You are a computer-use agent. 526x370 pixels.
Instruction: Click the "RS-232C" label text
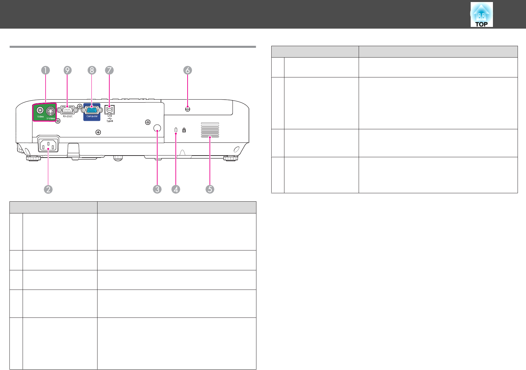(67, 116)
